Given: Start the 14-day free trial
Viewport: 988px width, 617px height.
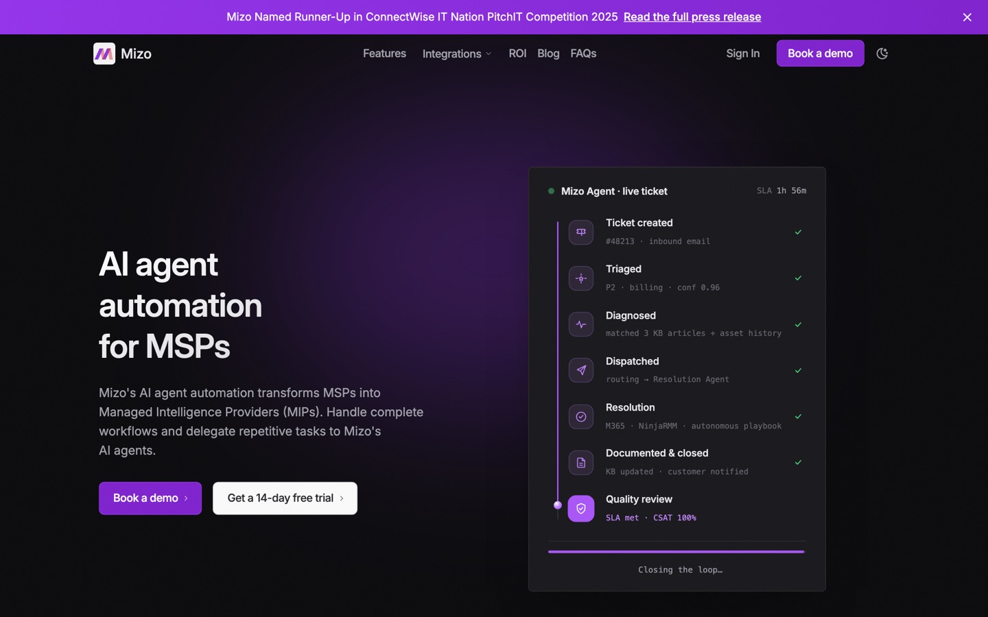Looking at the screenshot, I should click(x=285, y=498).
